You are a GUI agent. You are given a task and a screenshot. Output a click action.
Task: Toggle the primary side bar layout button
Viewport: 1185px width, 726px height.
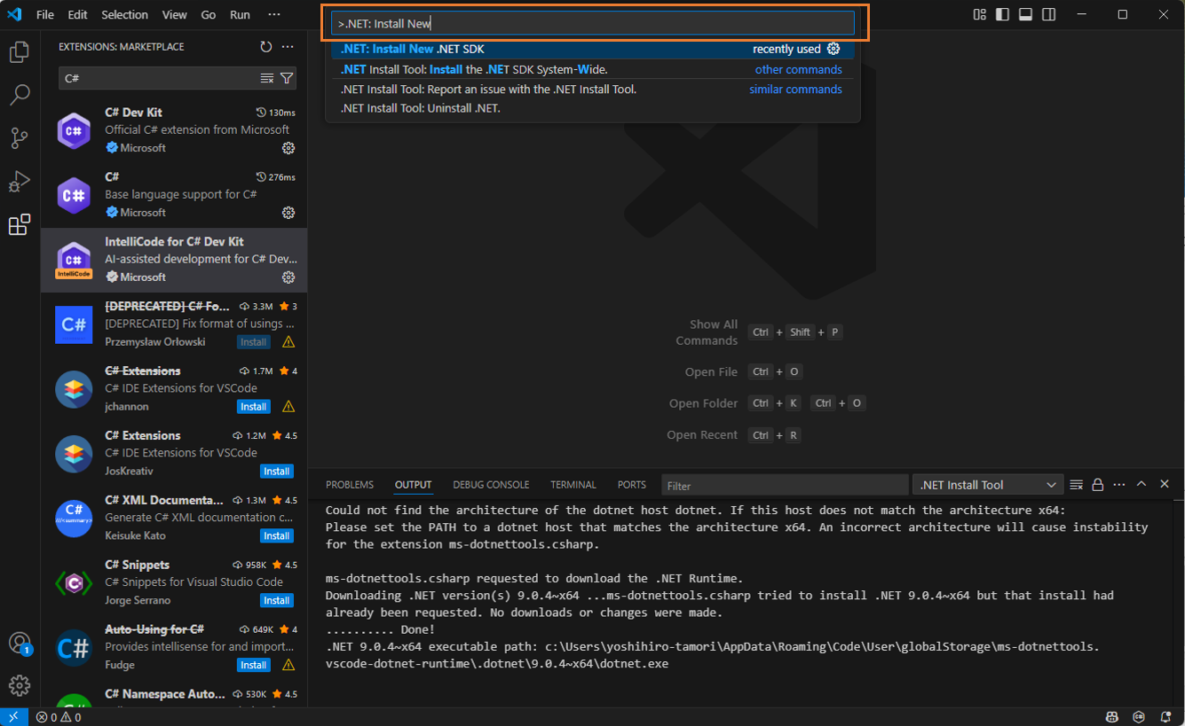(1002, 14)
